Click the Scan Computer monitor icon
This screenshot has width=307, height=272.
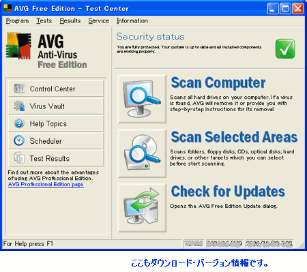point(142,99)
